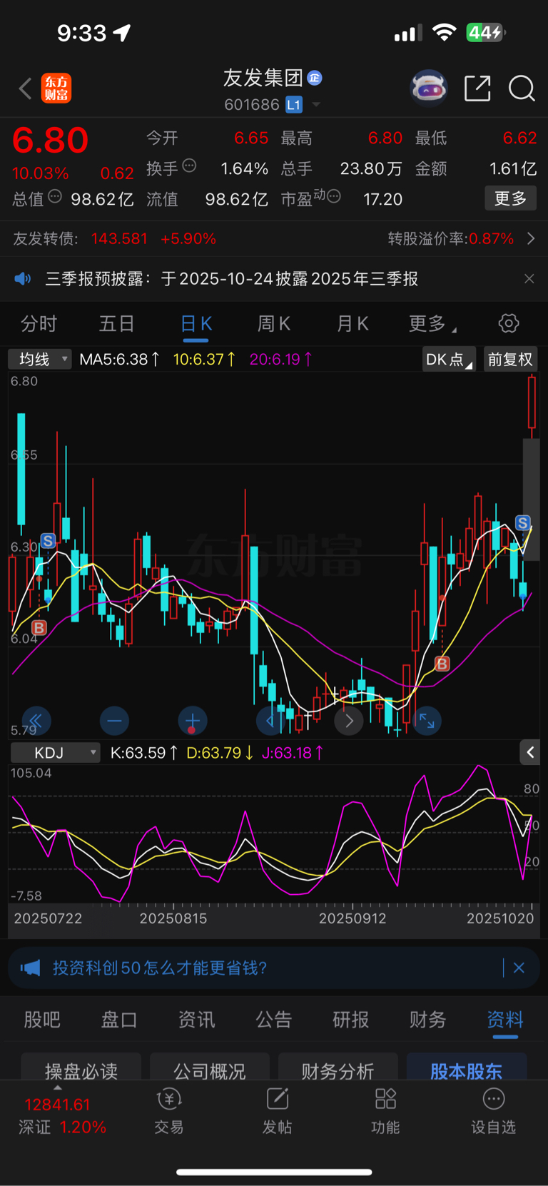Jump to earliest with double-left arrow
548x1186 pixels.
[x=36, y=721]
